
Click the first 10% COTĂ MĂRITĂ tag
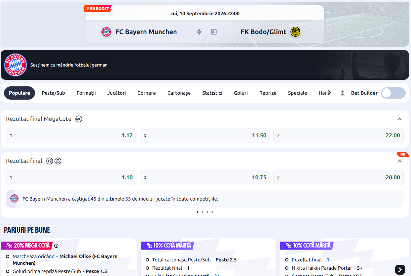167,246
